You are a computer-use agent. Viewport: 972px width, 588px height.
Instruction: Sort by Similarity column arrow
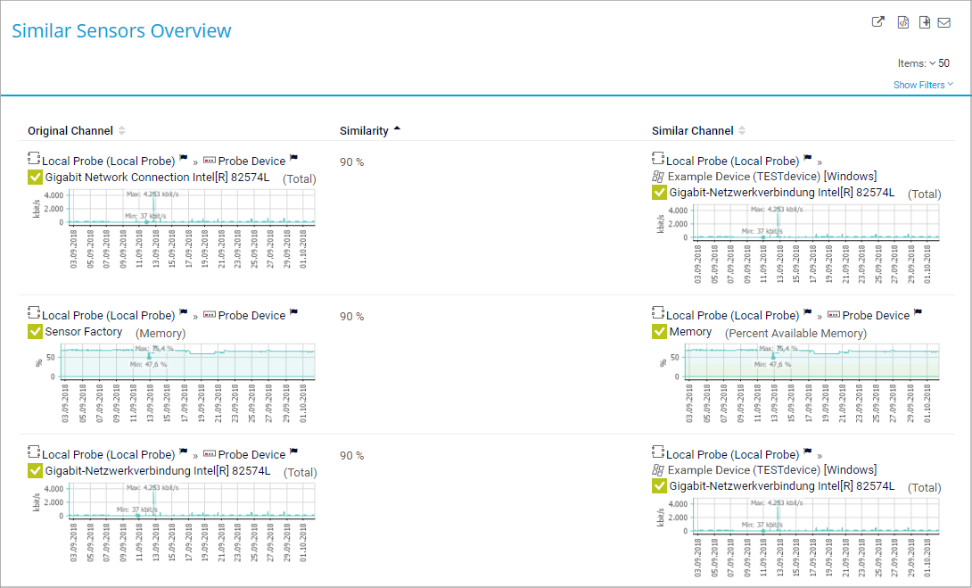(397, 129)
